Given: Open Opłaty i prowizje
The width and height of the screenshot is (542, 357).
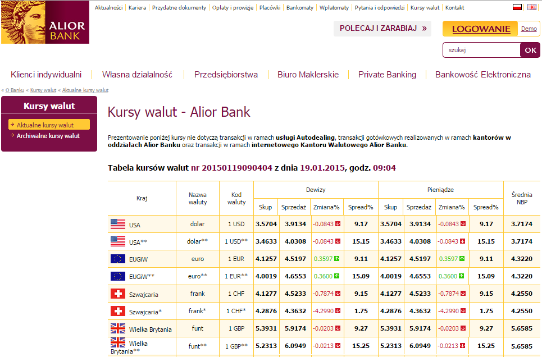Looking at the screenshot, I should pos(233,8).
